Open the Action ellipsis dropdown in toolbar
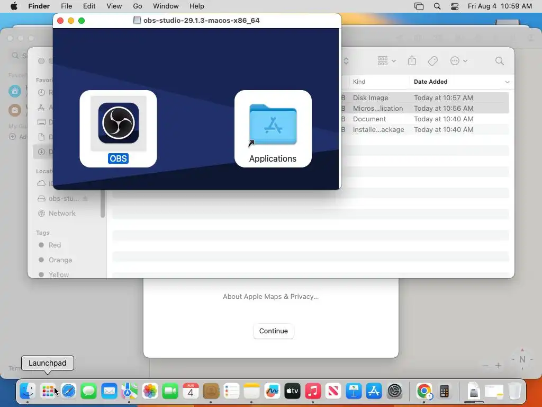 point(459,61)
